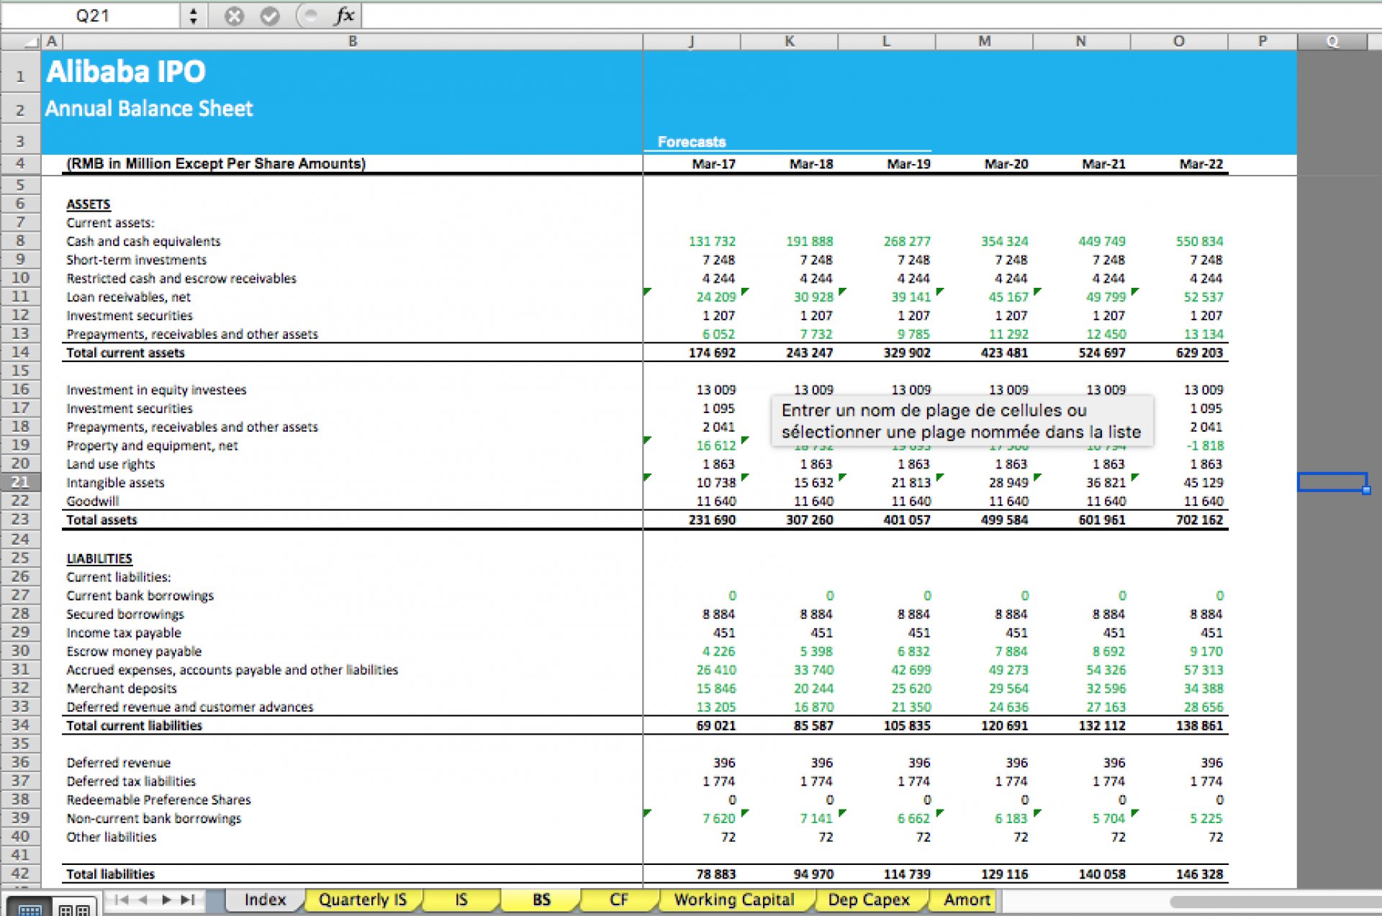The width and height of the screenshot is (1382, 916).
Task: Go to last sheet tab arrow
Action: point(188,899)
